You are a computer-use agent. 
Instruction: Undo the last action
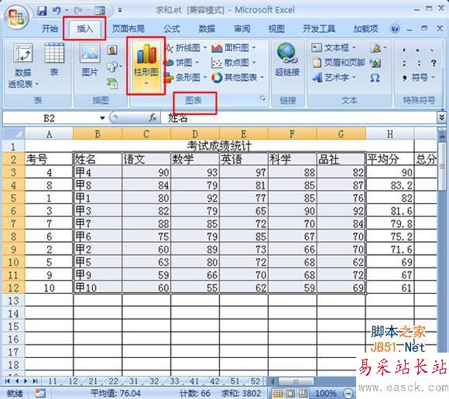click(x=57, y=11)
